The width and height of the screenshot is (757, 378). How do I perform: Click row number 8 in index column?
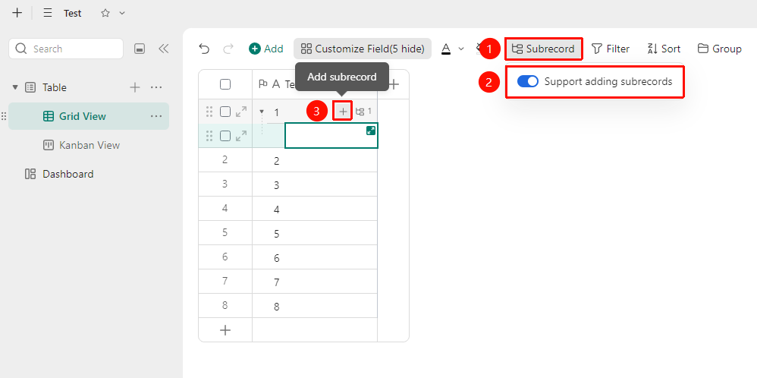pos(225,305)
